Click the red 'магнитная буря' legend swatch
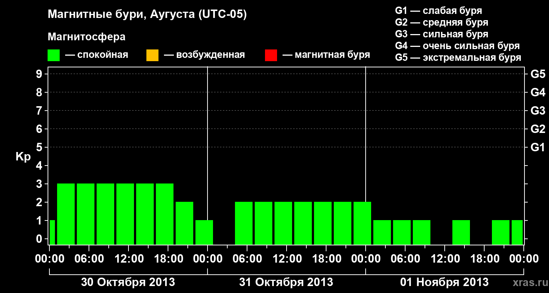 tap(271, 55)
